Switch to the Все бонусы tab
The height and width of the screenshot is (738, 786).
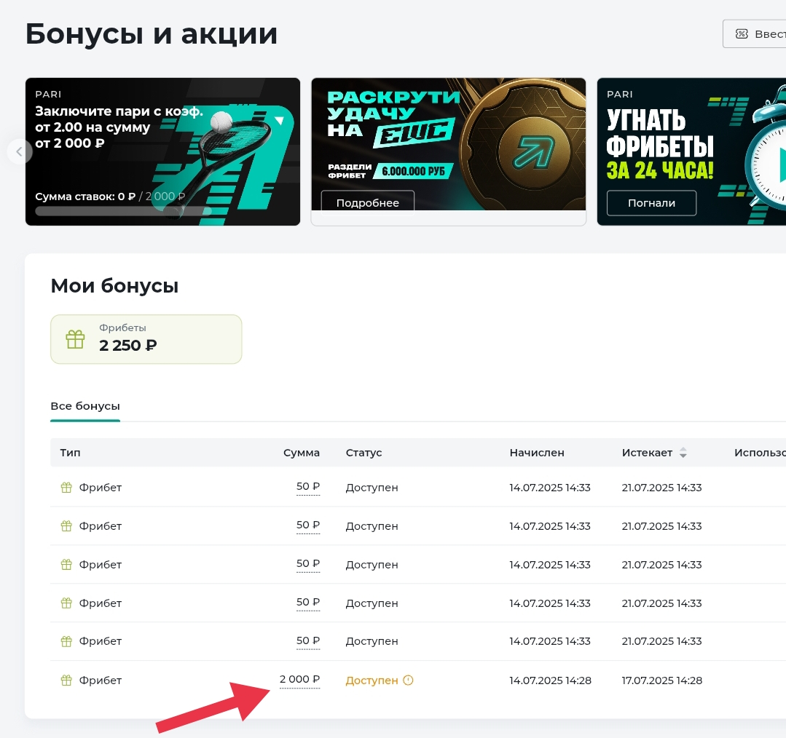coord(85,405)
